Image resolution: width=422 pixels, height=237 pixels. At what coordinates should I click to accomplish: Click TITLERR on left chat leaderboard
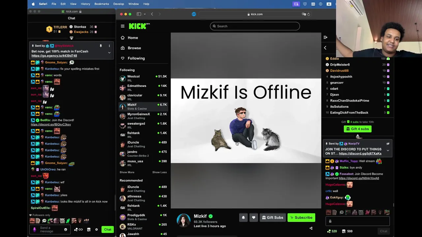[60, 27]
